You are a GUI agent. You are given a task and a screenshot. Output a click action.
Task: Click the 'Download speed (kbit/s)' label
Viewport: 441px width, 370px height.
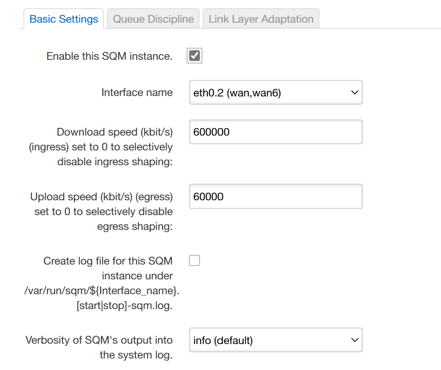point(115,132)
